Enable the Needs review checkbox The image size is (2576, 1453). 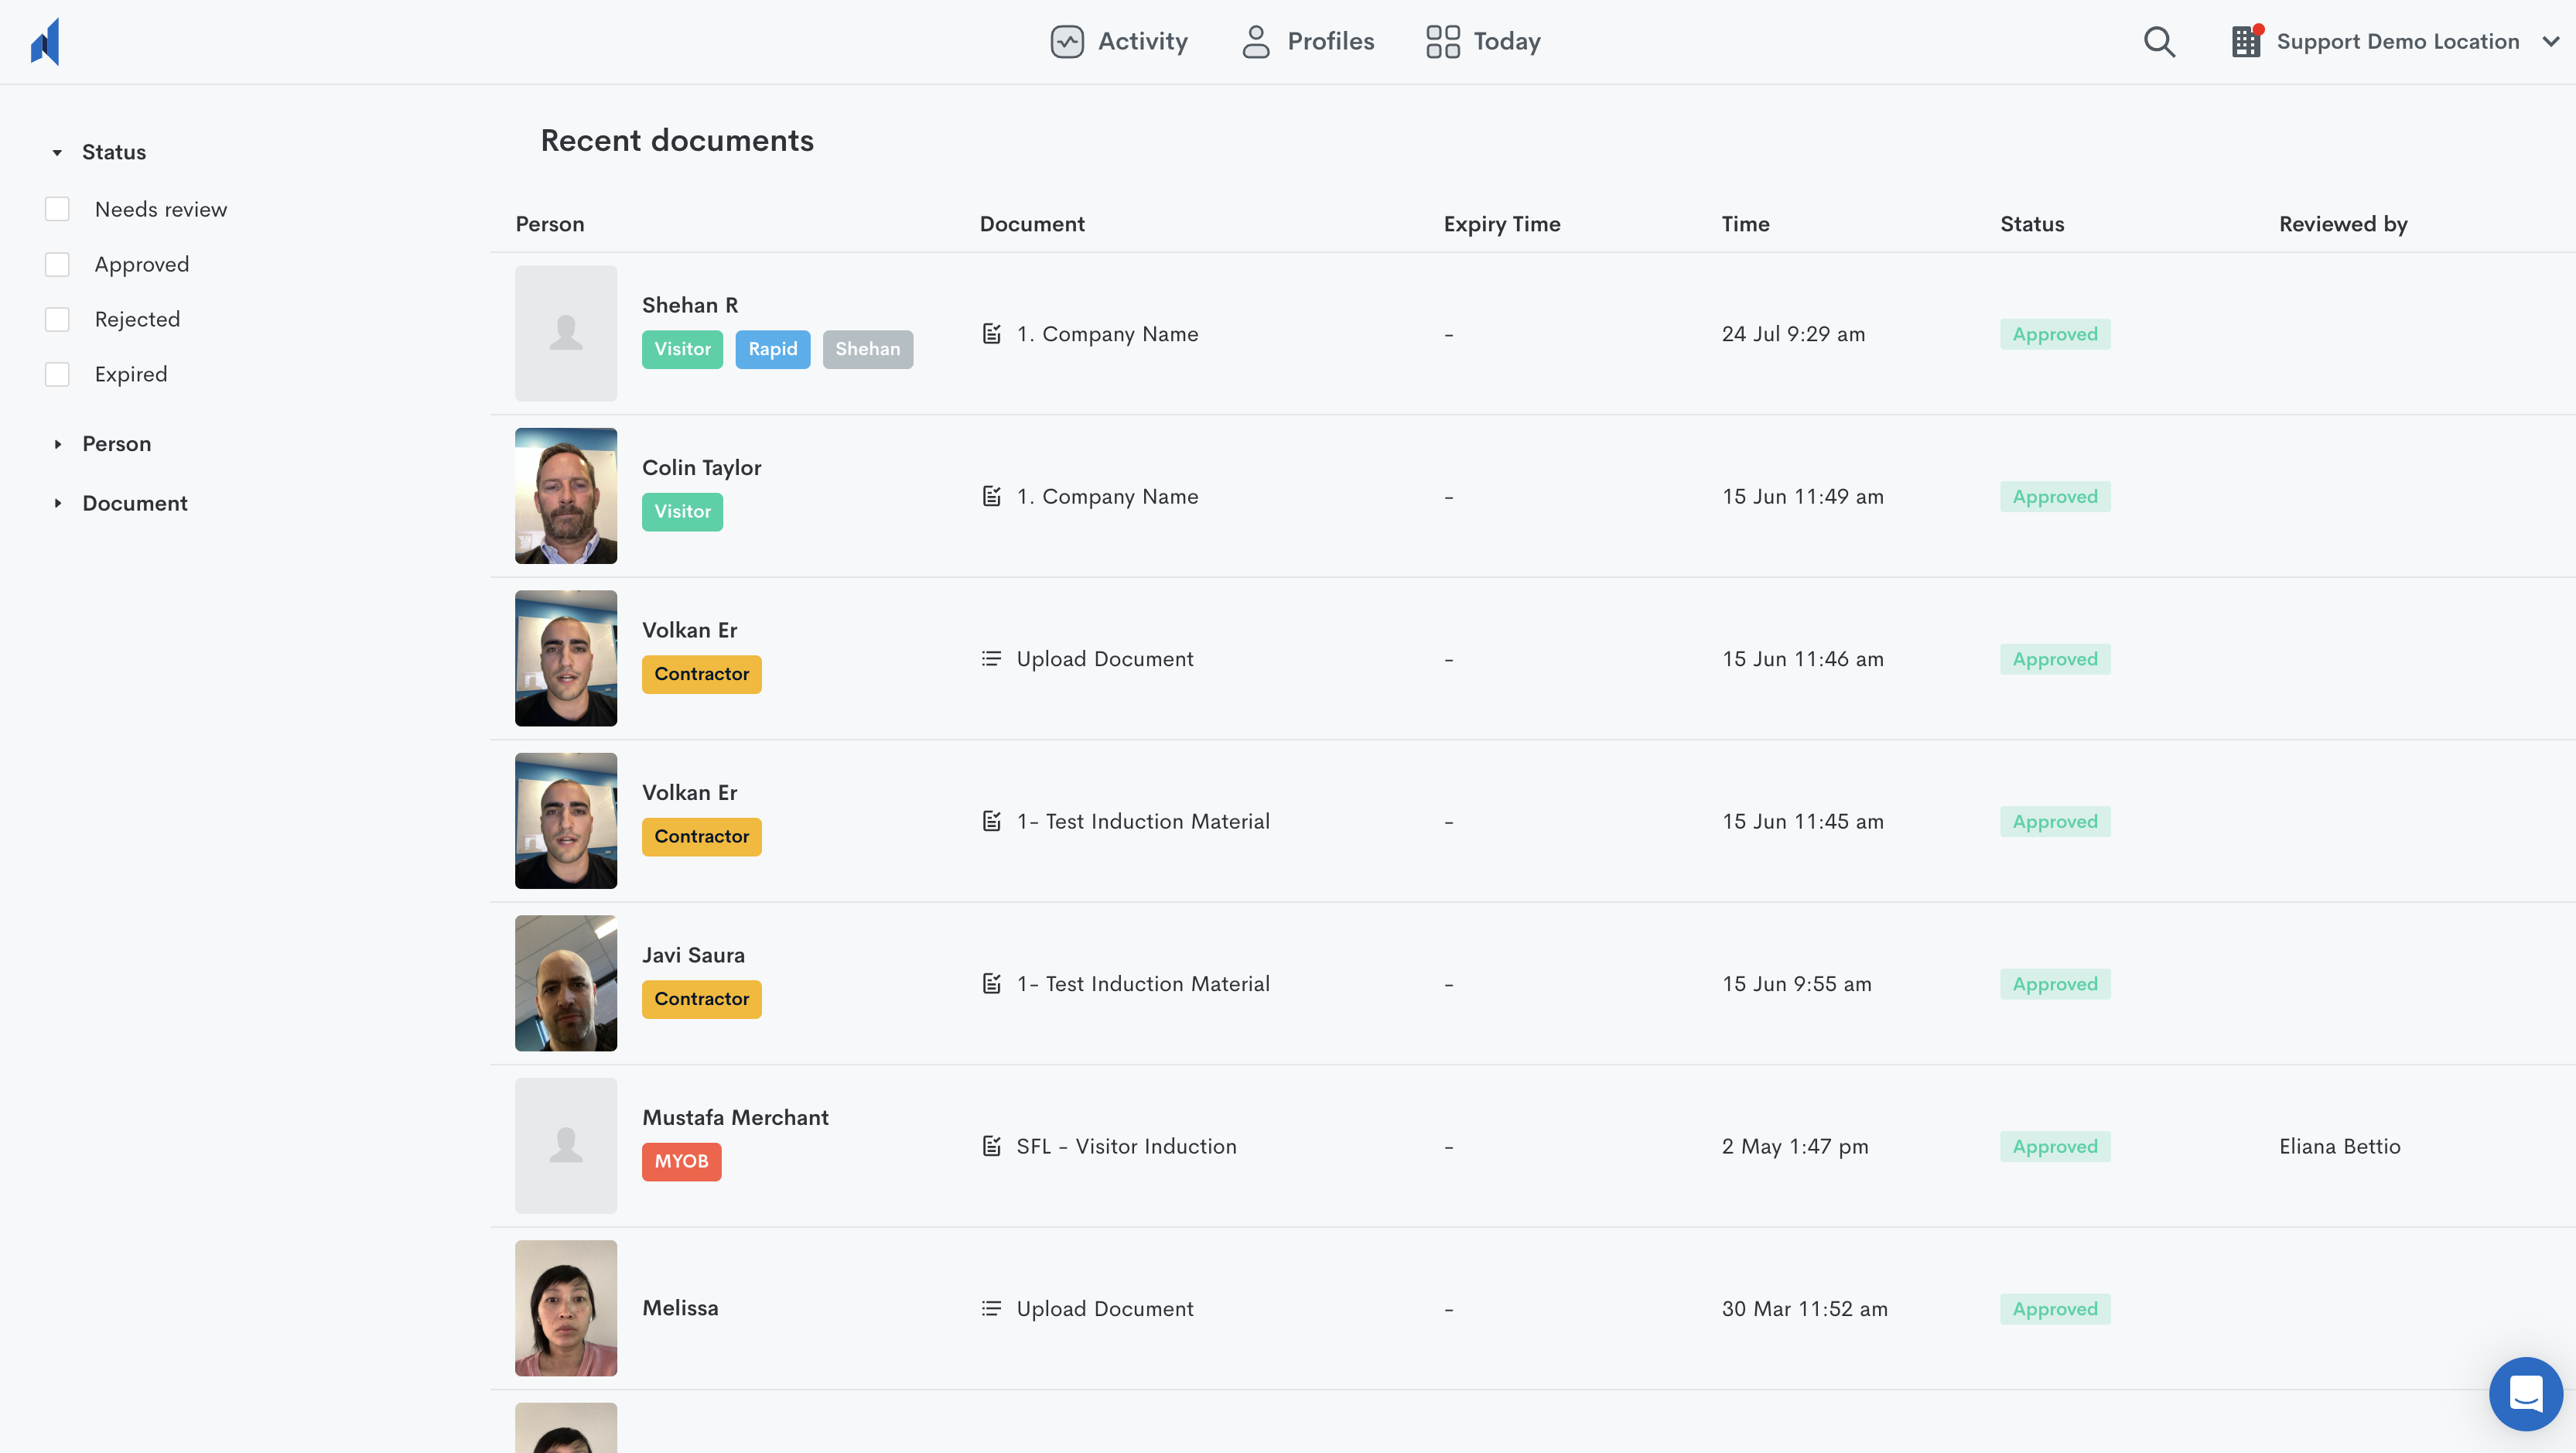coord(57,209)
